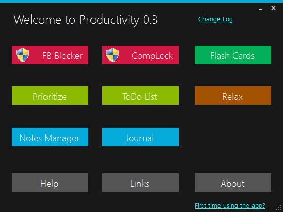Open the Journal tile
This screenshot has height=212, width=283.
click(140, 137)
